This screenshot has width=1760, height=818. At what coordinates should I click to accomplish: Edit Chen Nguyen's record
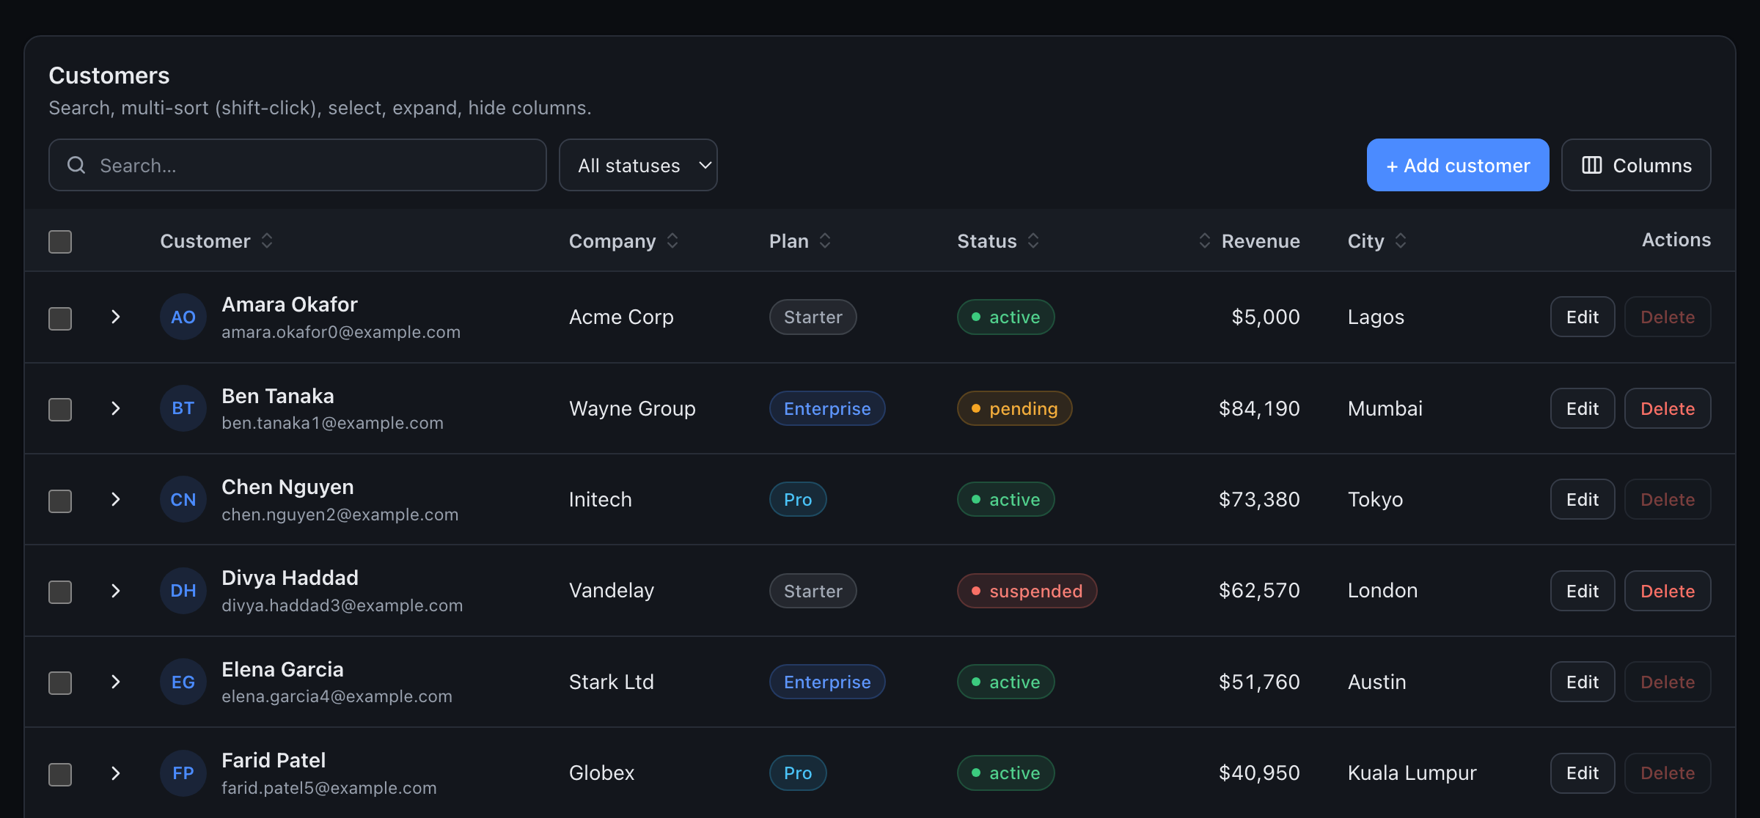1583,499
